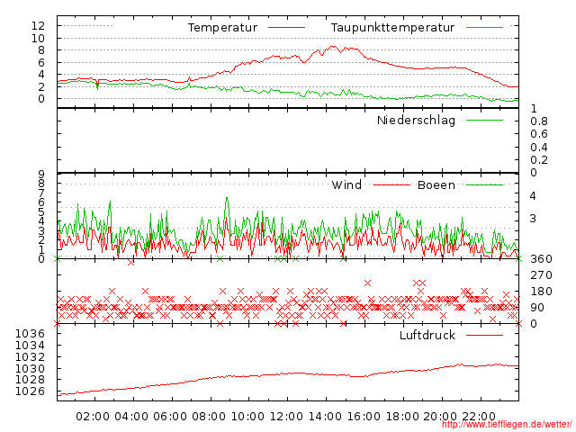Click the 10 temperature axis value

(x=38, y=38)
